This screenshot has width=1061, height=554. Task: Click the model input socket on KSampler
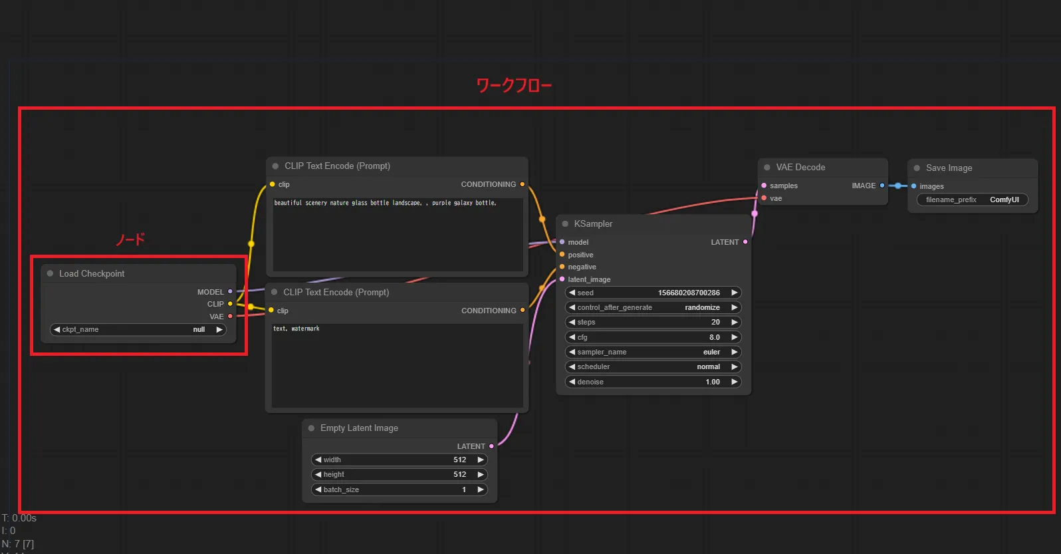point(562,242)
